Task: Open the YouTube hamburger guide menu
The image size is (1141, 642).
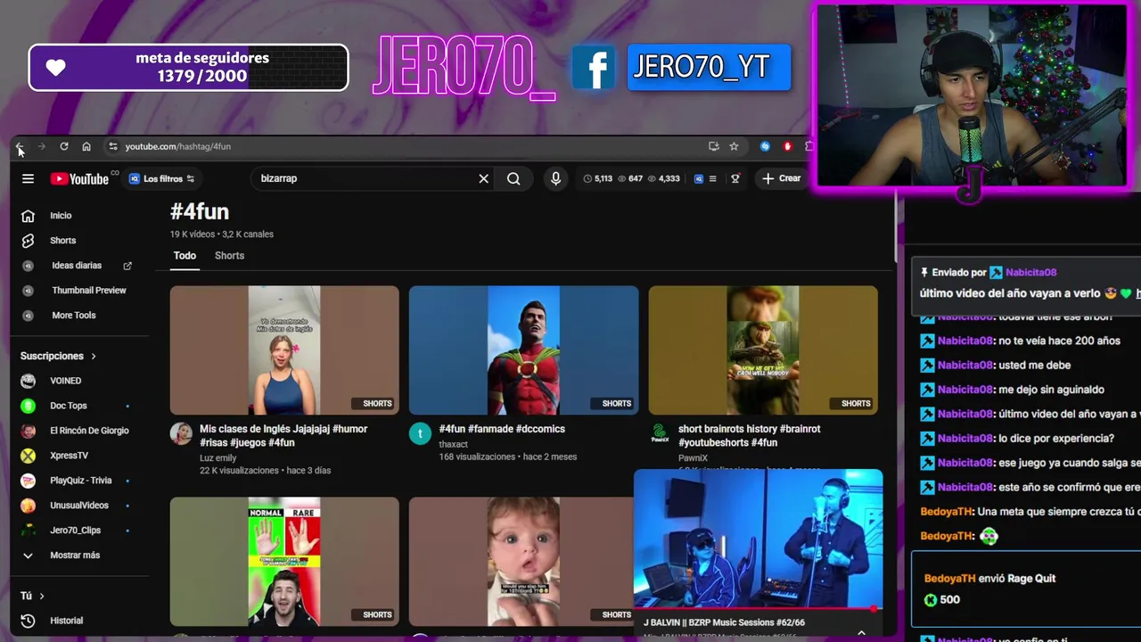Action: pos(28,178)
